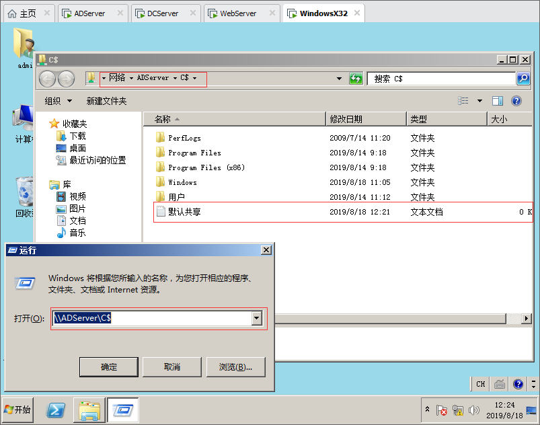The width and height of the screenshot is (540, 425).
Task: Sort by the 修改日期 column header
Action: 366,119
